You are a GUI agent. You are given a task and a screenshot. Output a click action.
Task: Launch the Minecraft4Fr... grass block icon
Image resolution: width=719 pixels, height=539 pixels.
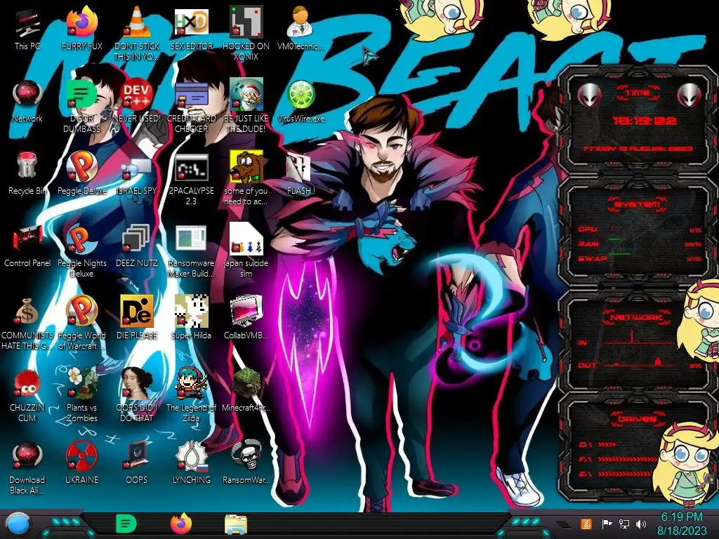246,390
